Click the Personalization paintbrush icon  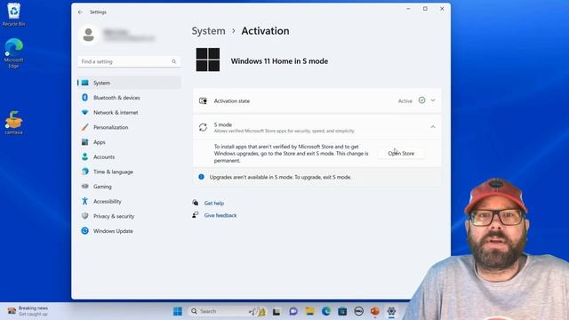tap(85, 127)
